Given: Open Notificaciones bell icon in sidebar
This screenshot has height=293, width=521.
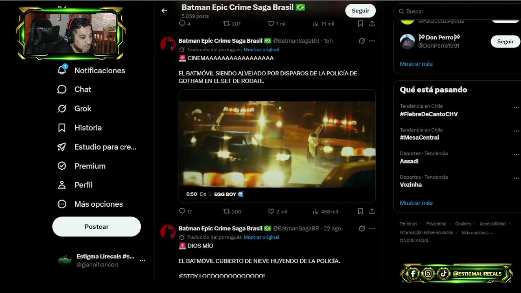Looking at the screenshot, I should coord(62,70).
